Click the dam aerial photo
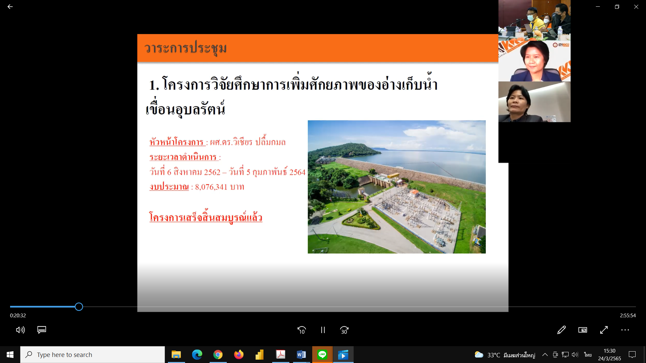The image size is (646, 363). (x=397, y=187)
